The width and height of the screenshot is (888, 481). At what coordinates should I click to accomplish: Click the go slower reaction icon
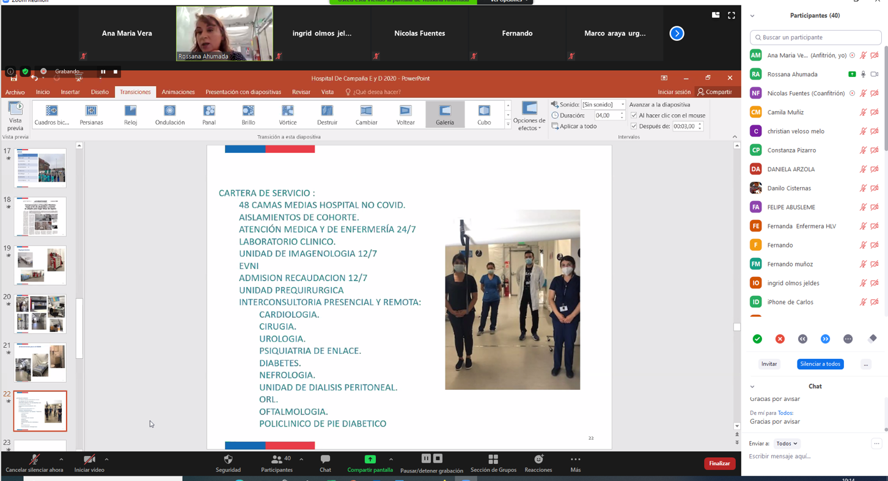[802, 339]
